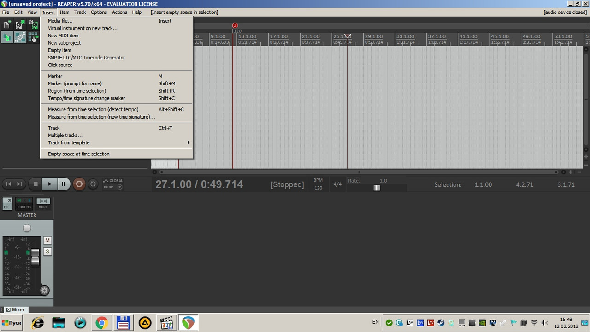Viewport: 590px width, 332px height.
Task: Click the Wi-Fi network tray icon
Action: 534,323
